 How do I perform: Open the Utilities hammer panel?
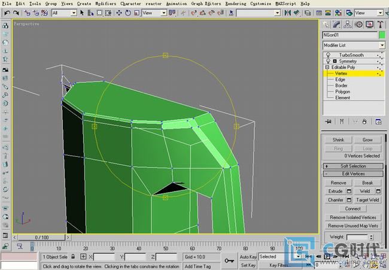coord(380,25)
